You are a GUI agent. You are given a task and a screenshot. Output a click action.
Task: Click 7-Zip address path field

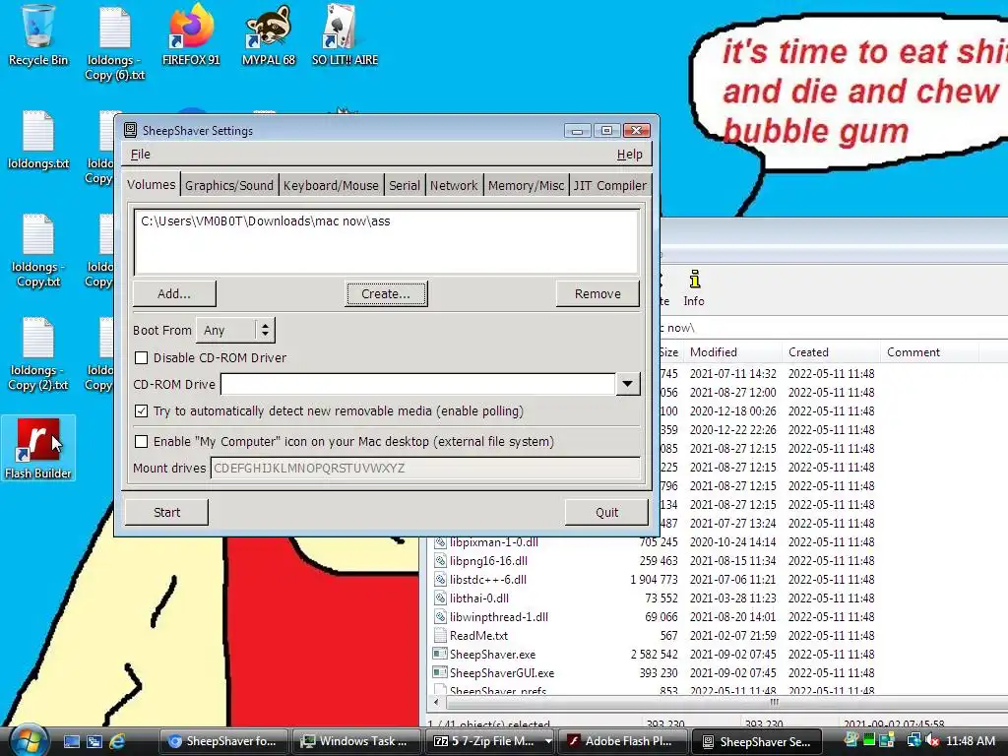click(x=833, y=328)
